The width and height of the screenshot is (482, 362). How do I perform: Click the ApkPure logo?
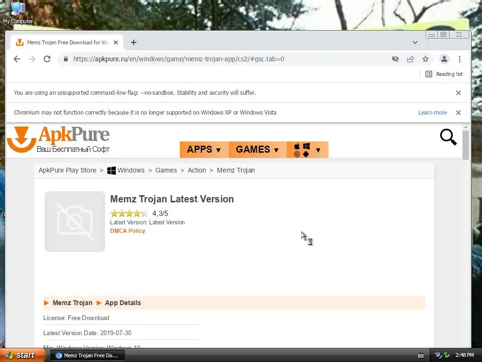click(x=58, y=140)
